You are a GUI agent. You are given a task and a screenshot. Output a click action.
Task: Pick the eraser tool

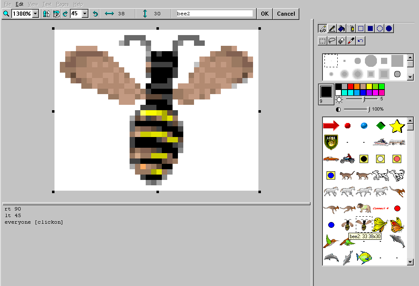(x=341, y=40)
